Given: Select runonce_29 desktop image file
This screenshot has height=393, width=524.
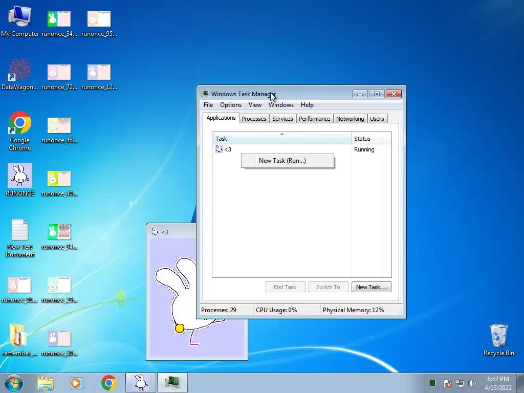Looking at the screenshot, I should point(59,290).
